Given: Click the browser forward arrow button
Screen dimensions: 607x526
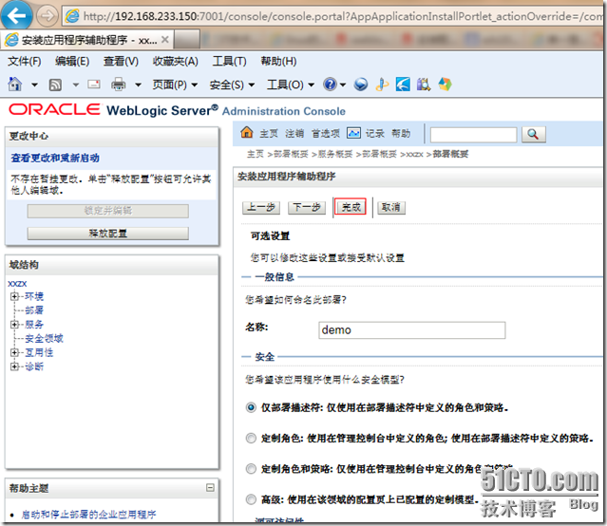Looking at the screenshot, I should (x=47, y=16).
